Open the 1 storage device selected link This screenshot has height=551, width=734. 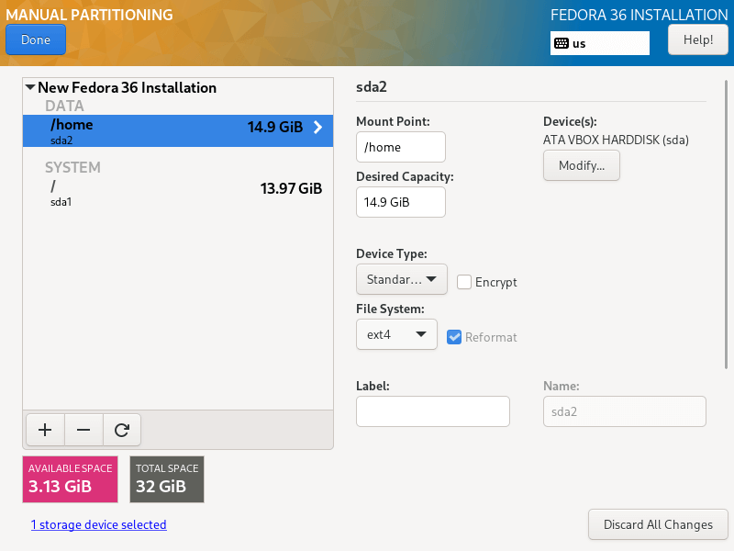98,524
